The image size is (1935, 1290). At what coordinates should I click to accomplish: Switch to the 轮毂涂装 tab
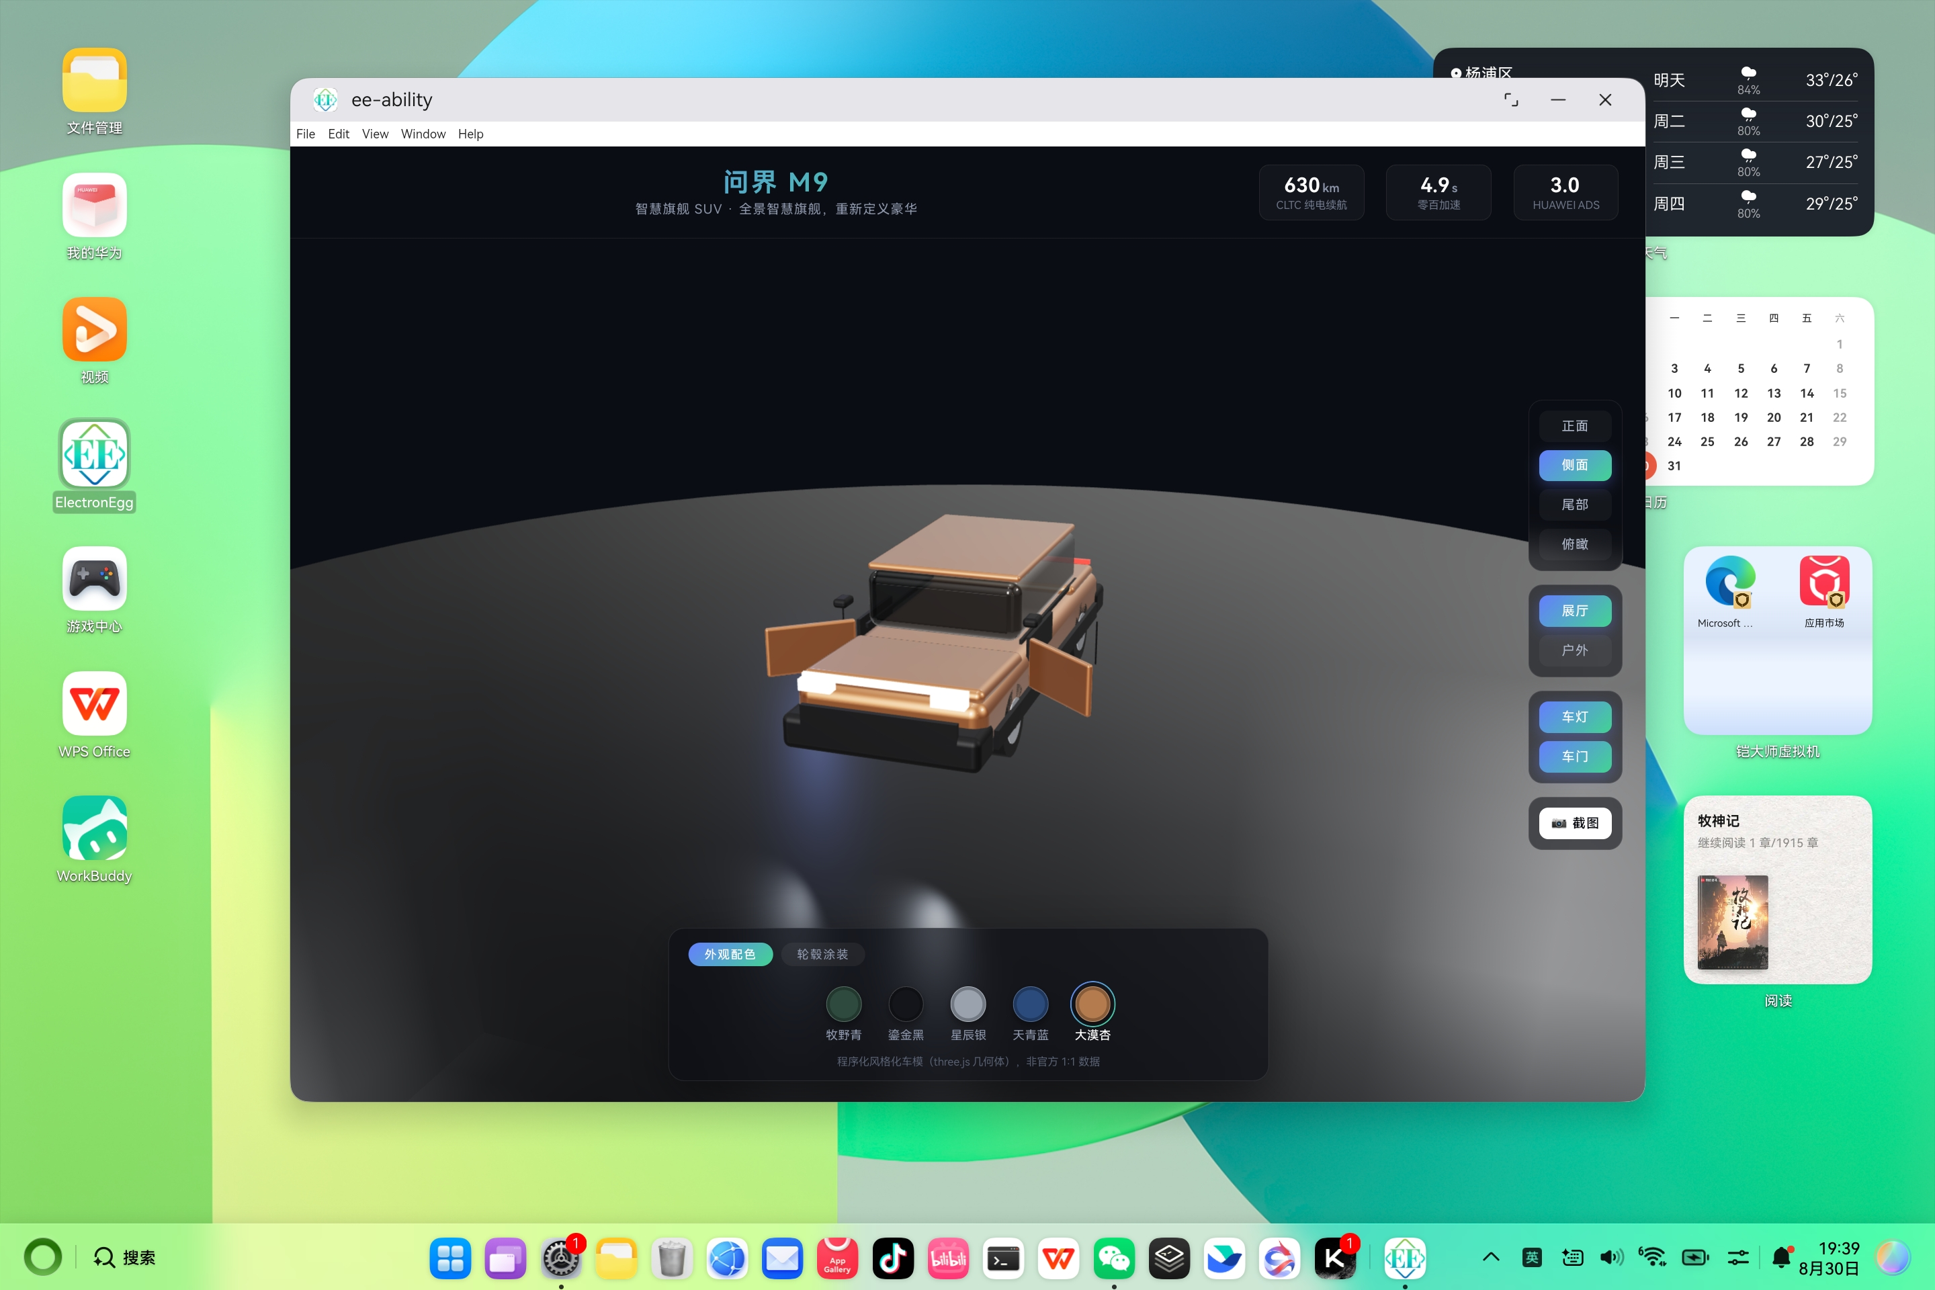(x=822, y=954)
